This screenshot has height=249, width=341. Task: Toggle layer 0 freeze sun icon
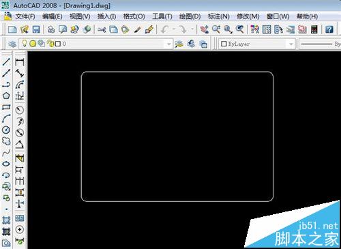[33, 44]
